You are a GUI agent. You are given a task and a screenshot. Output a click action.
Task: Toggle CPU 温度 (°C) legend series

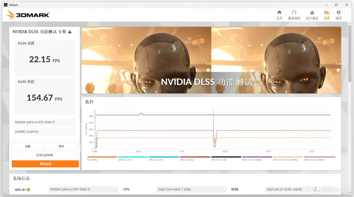pyautogui.click(x=133, y=157)
